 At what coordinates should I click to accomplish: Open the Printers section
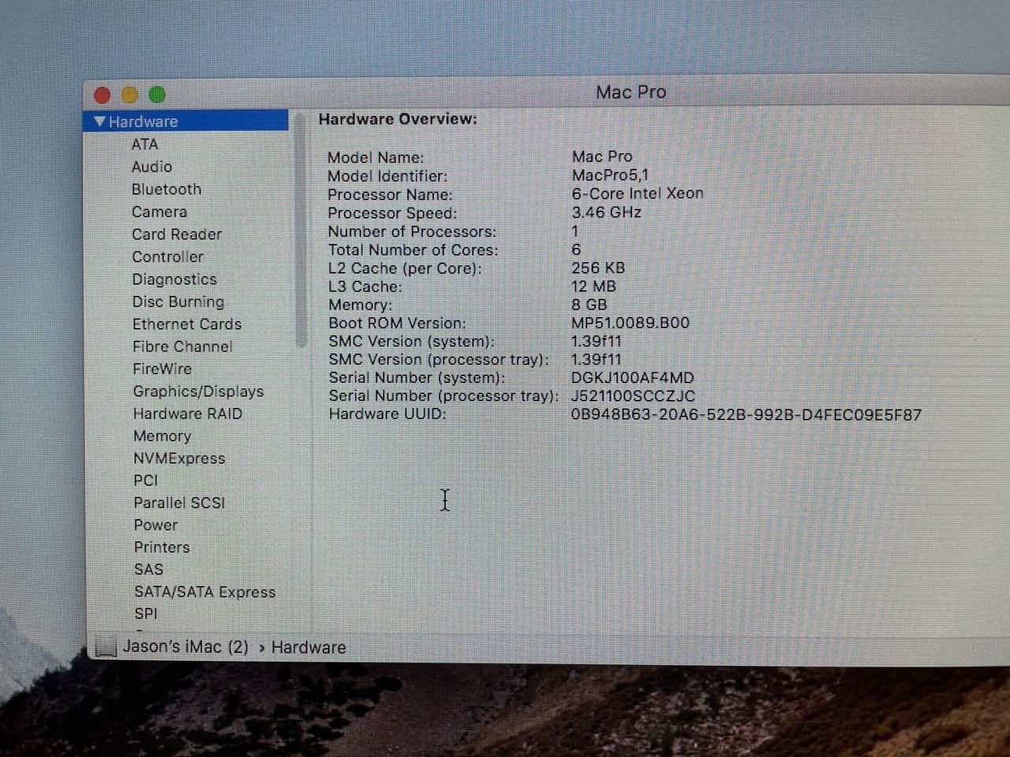(162, 547)
